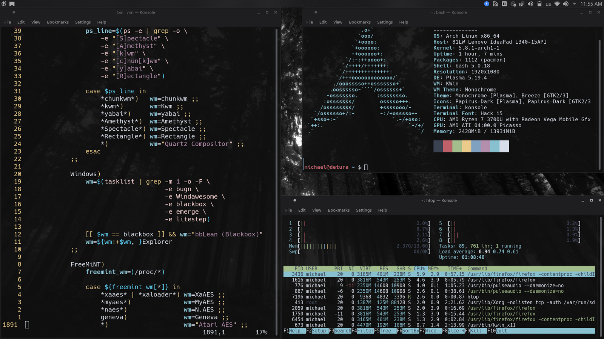The height and width of the screenshot is (339, 604).
Task: Click the dot icon in the bash window title bar
Action: 316,12
